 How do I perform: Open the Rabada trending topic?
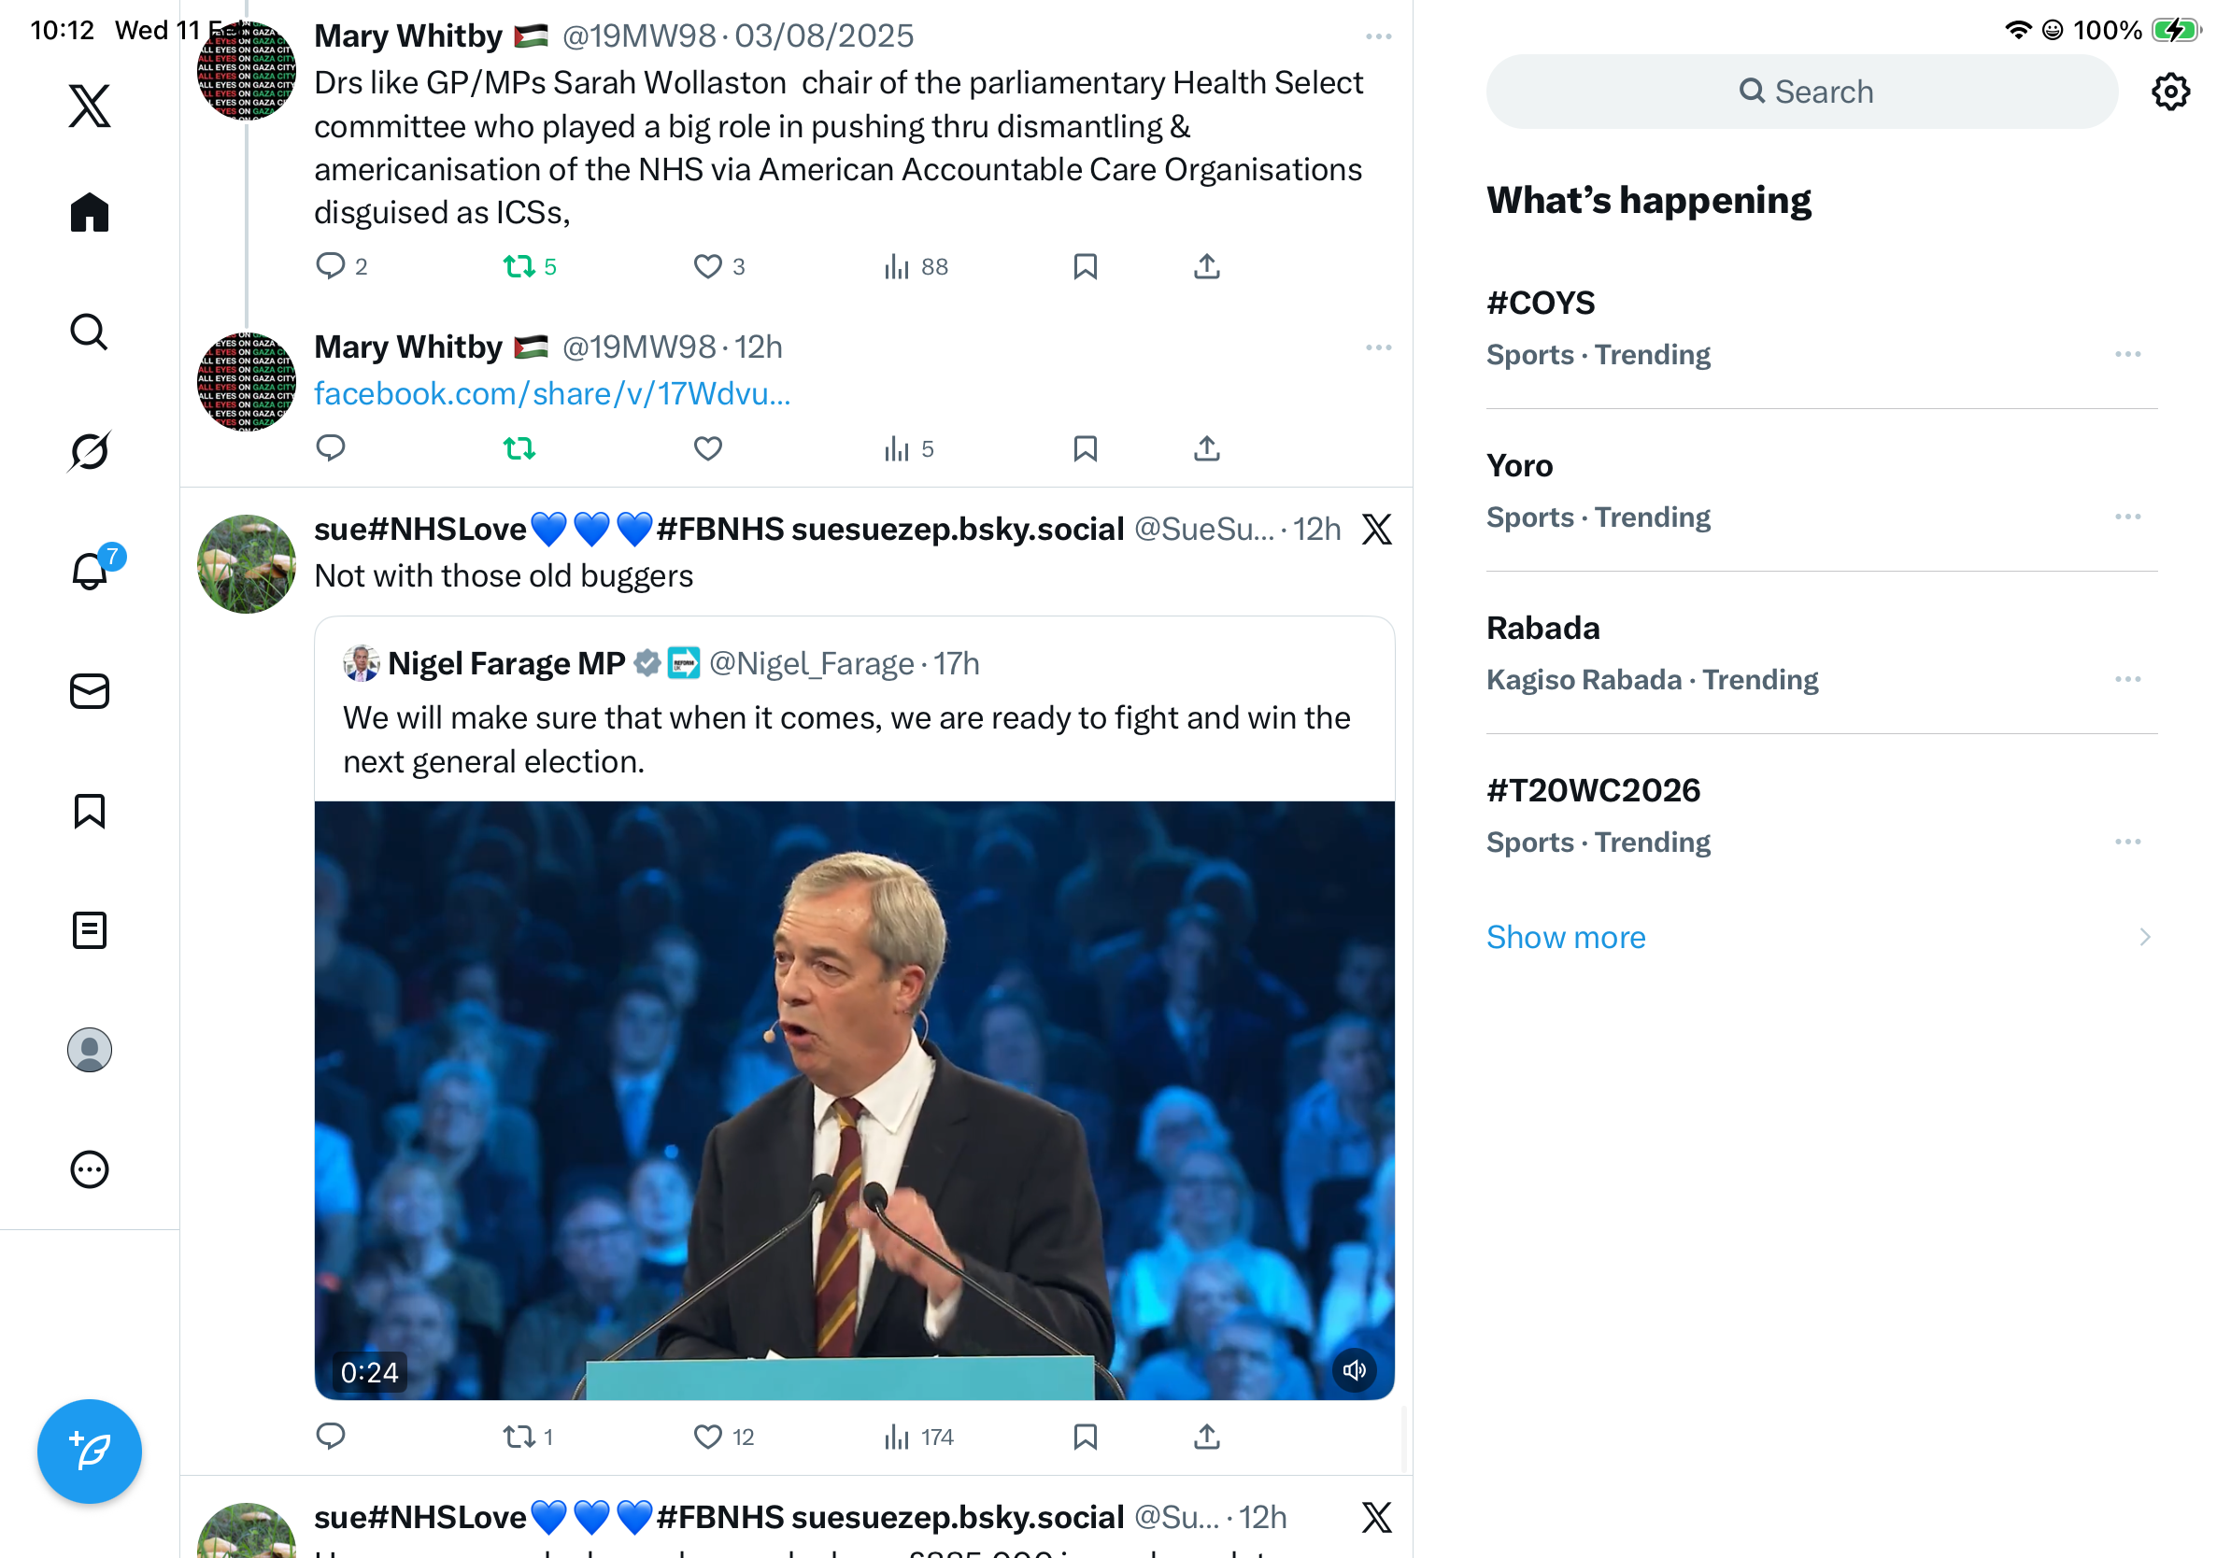click(1543, 629)
